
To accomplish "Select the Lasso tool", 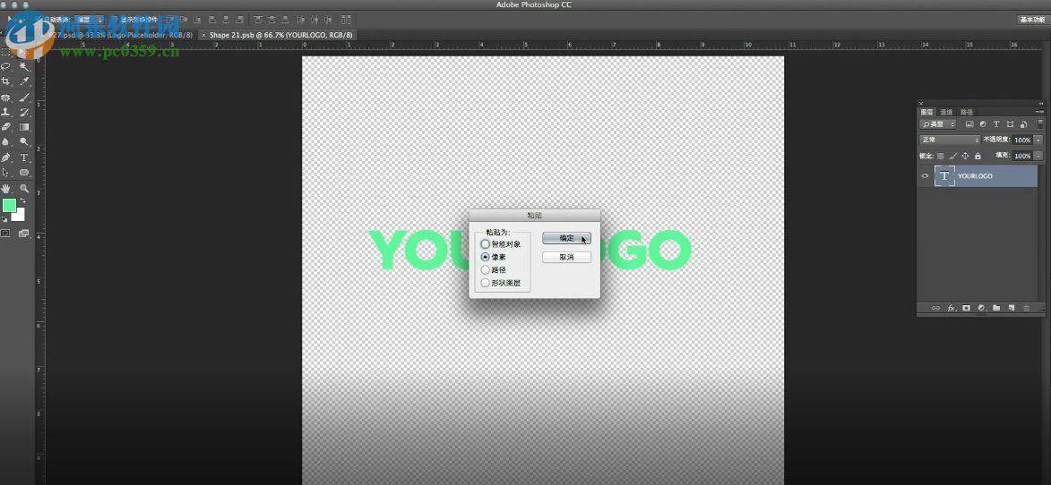I will pos(6,66).
